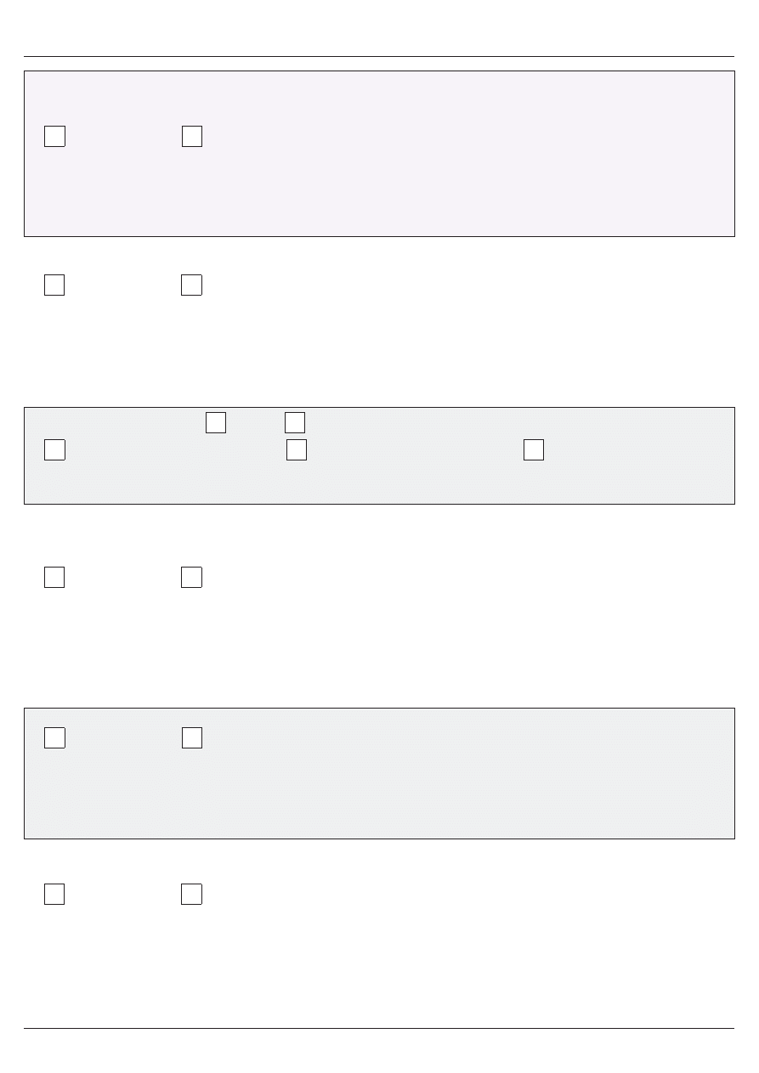Check right box directly below the pink panel
Viewport: 759px width, 1073px height.
(x=191, y=285)
